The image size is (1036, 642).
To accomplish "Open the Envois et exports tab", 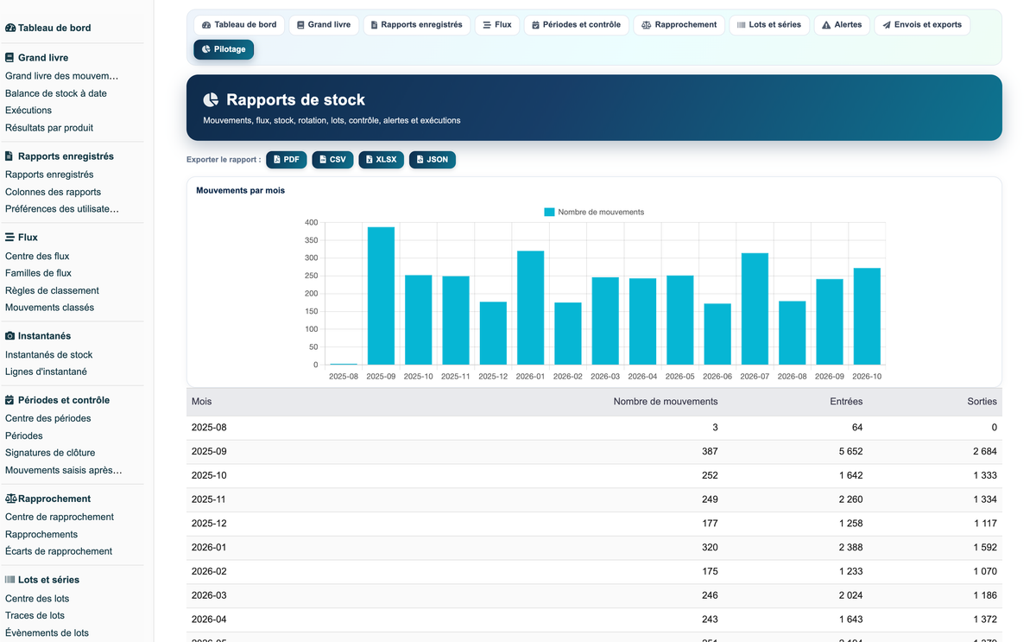I will (x=922, y=25).
